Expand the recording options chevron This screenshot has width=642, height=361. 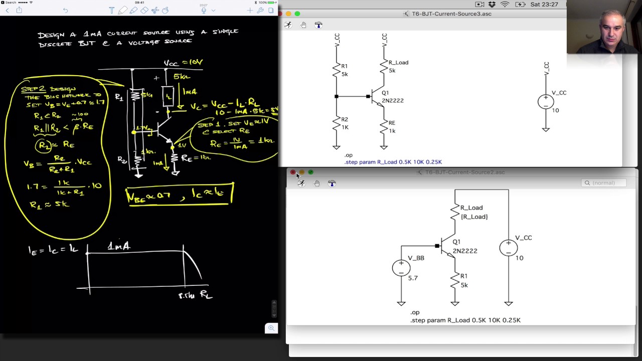coord(213,11)
